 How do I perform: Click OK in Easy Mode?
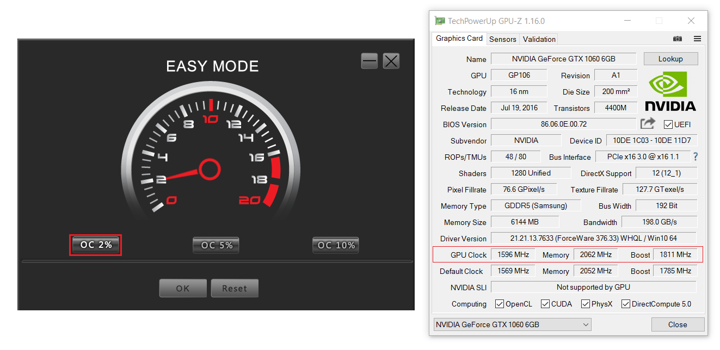(x=183, y=289)
